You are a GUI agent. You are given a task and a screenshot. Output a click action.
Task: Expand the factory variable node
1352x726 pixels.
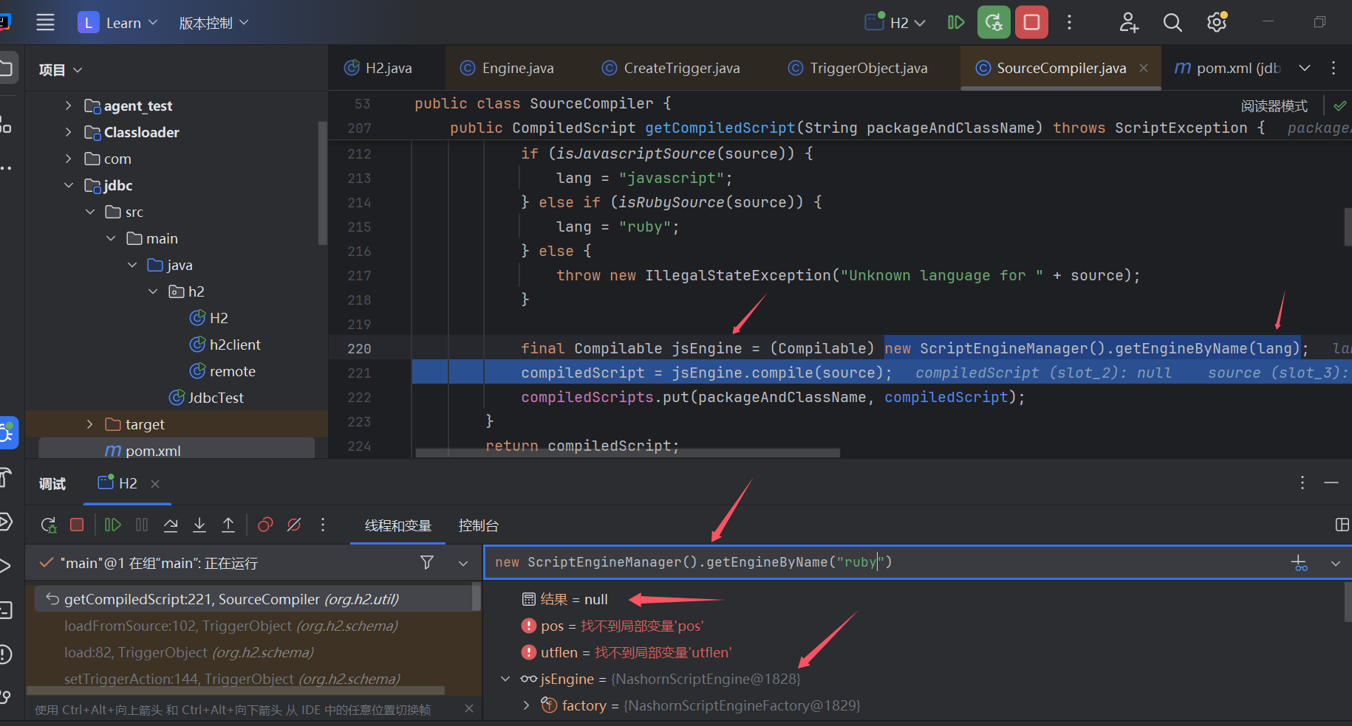[x=526, y=705]
